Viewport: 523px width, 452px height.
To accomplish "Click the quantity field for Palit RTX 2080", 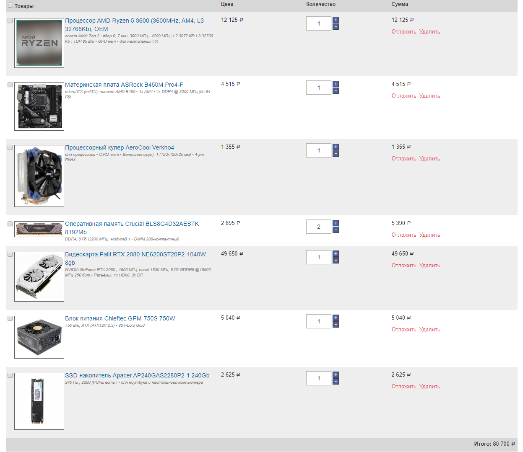I will click(319, 257).
